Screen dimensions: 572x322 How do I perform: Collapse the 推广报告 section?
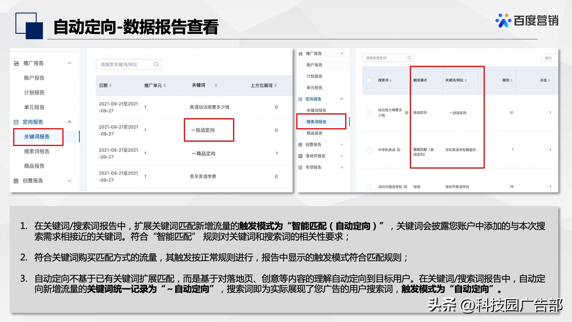pos(342,54)
